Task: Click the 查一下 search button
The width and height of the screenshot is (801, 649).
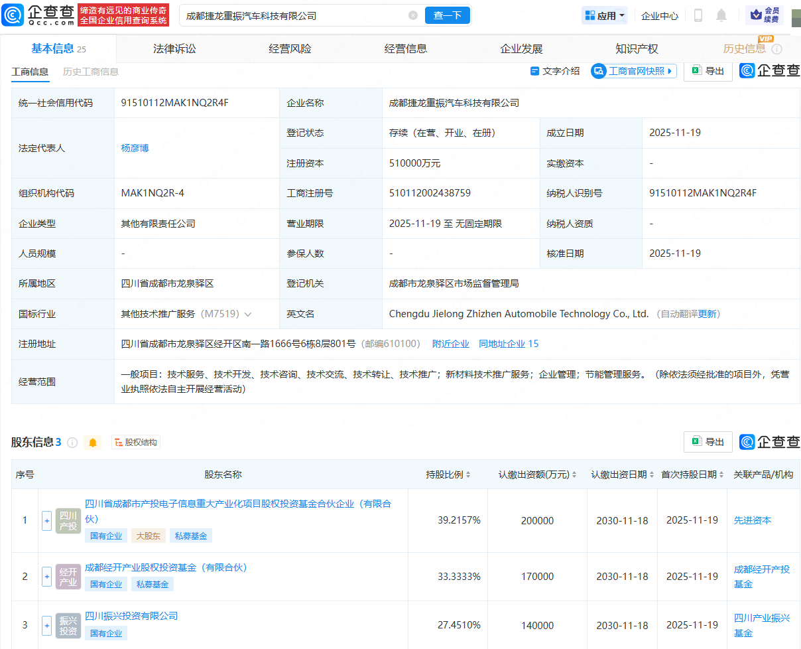Action: (447, 15)
